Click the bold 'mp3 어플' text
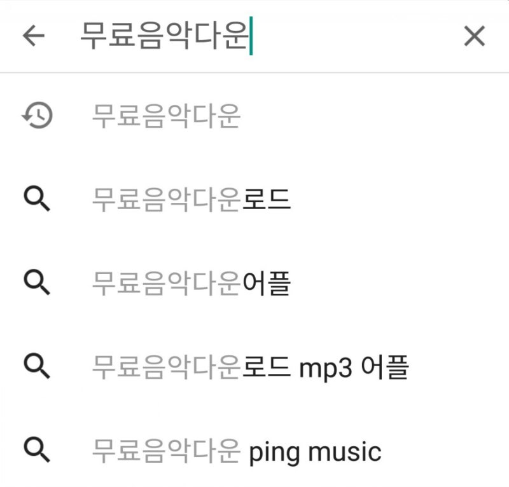The image size is (509, 487). (x=354, y=367)
